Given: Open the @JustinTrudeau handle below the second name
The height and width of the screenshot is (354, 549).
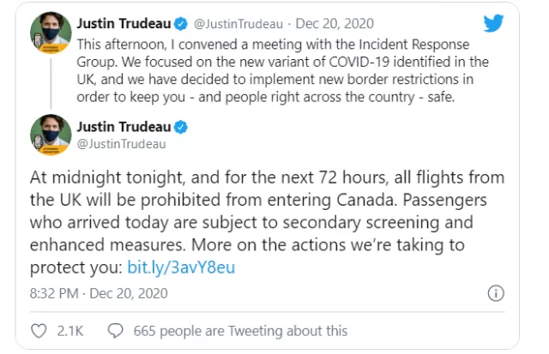Looking at the screenshot, I should 121,144.
